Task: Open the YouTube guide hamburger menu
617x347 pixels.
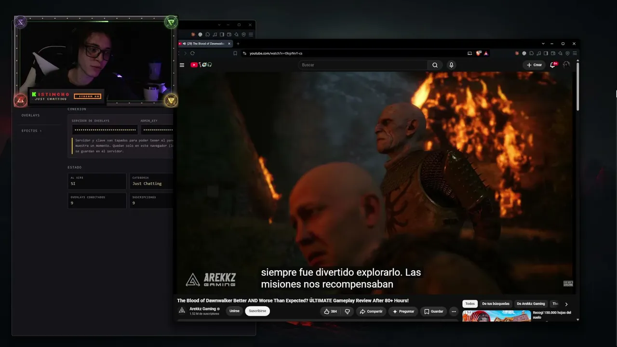Action: [182, 65]
